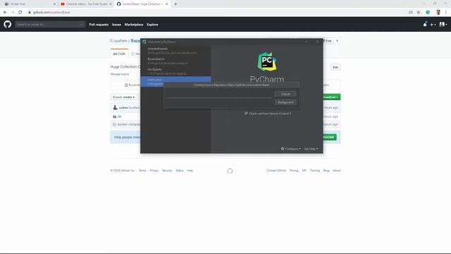Open the db folder
The height and width of the screenshot is (254, 451).
click(x=119, y=116)
